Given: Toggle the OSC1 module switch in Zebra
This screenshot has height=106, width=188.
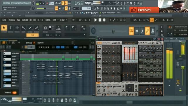Looking at the screenshot, I should (101, 47).
